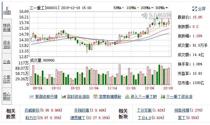Open fullscreen chart via 全屏 icon
Image resolution: width=210 pixels, height=125 pixels.
click(194, 9)
